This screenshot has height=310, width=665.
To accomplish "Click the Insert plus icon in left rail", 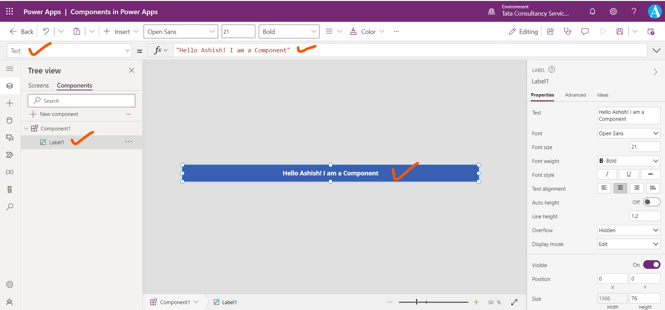I will (10, 103).
